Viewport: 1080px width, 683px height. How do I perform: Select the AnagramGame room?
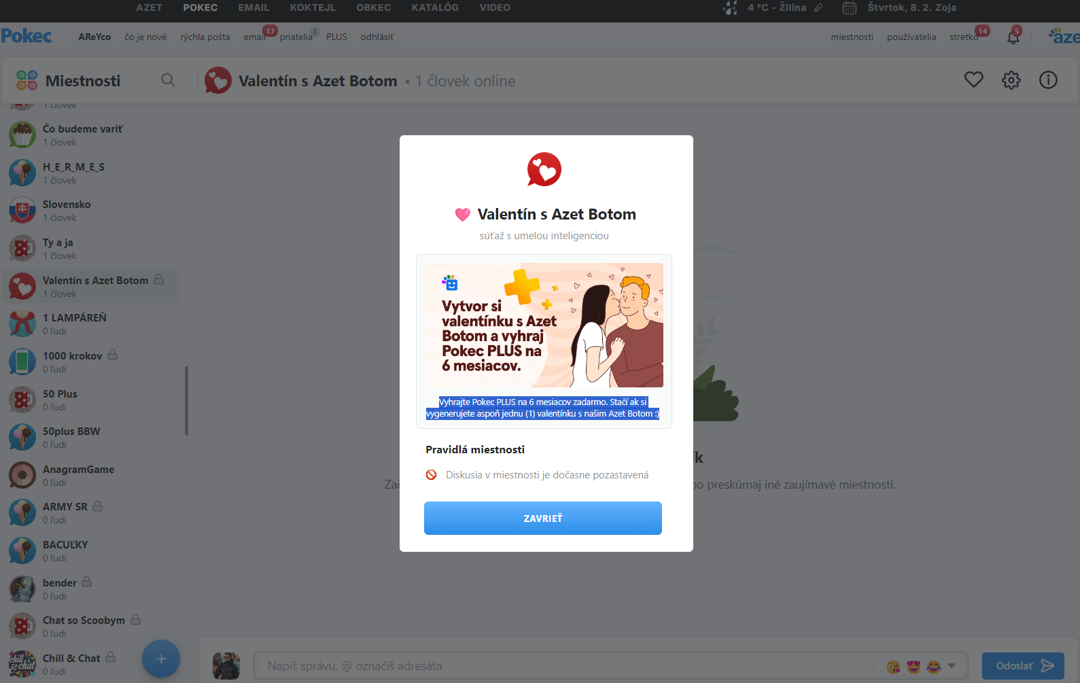pos(90,475)
